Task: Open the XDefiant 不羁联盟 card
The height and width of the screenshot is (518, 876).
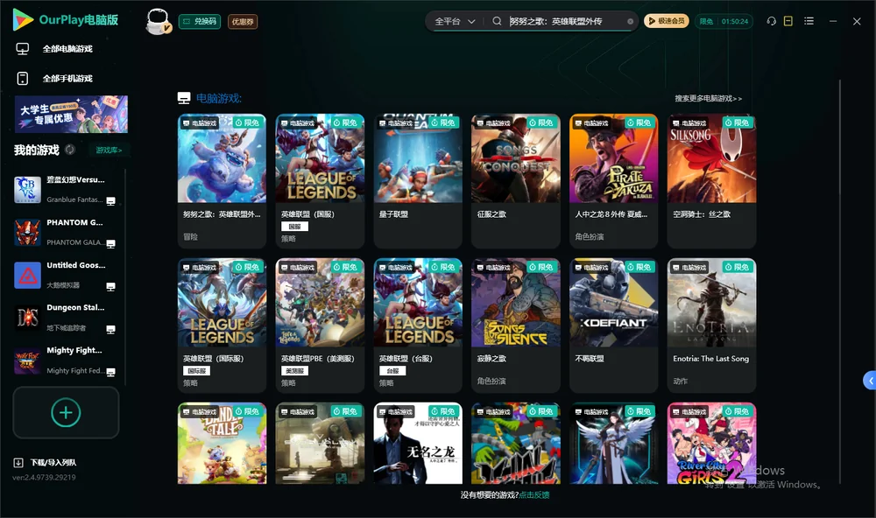Action: [x=613, y=325]
